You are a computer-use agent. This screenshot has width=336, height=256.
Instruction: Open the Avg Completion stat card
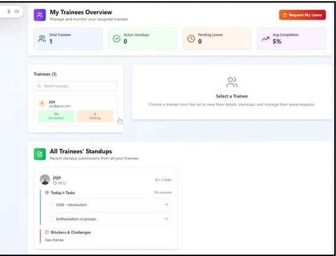click(x=292, y=39)
